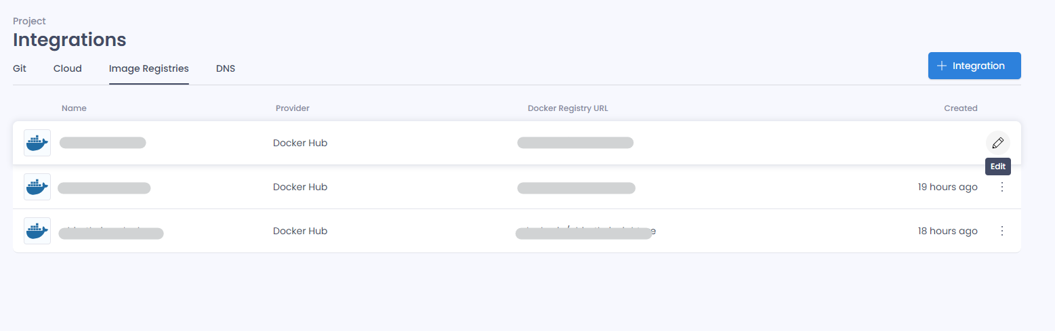The height and width of the screenshot is (331, 1055).
Task: Open the options menu for the 19 hours ago row
Action: (1002, 187)
